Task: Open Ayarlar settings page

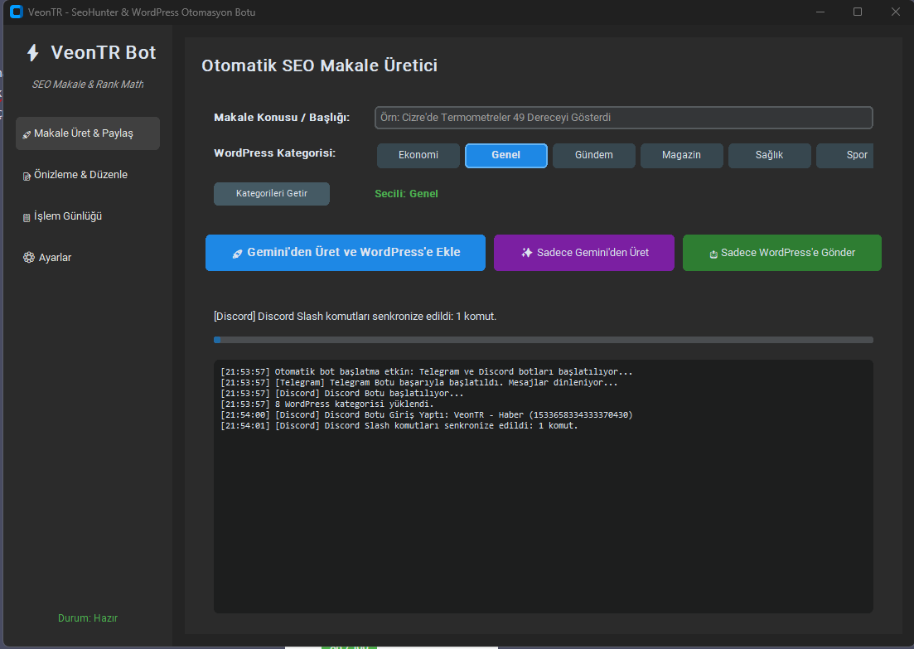Action: (x=88, y=258)
